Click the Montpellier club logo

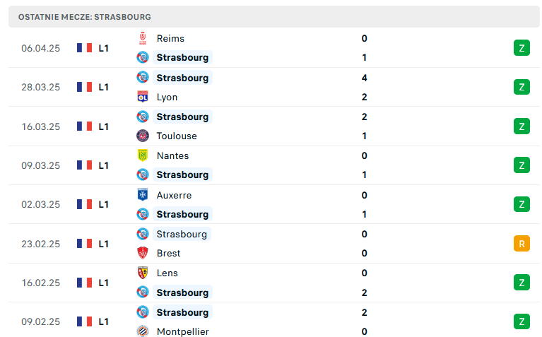coord(143,331)
